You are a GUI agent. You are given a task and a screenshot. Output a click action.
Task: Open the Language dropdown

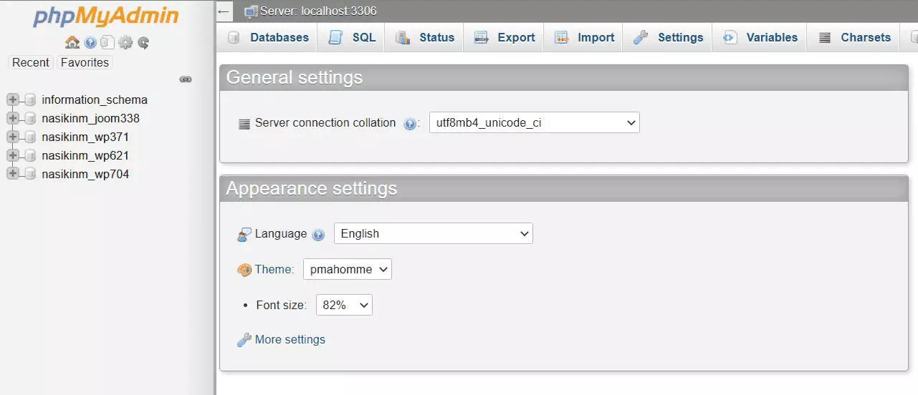click(x=433, y=233)
